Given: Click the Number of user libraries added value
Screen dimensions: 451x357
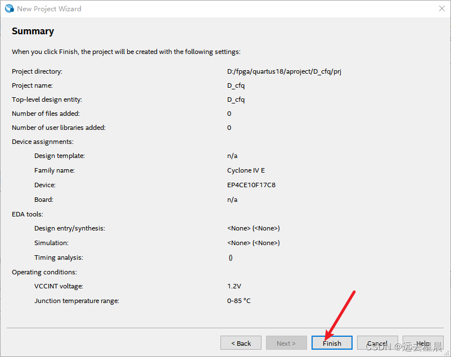Looking at the screenshot, I should click(229, 128).
